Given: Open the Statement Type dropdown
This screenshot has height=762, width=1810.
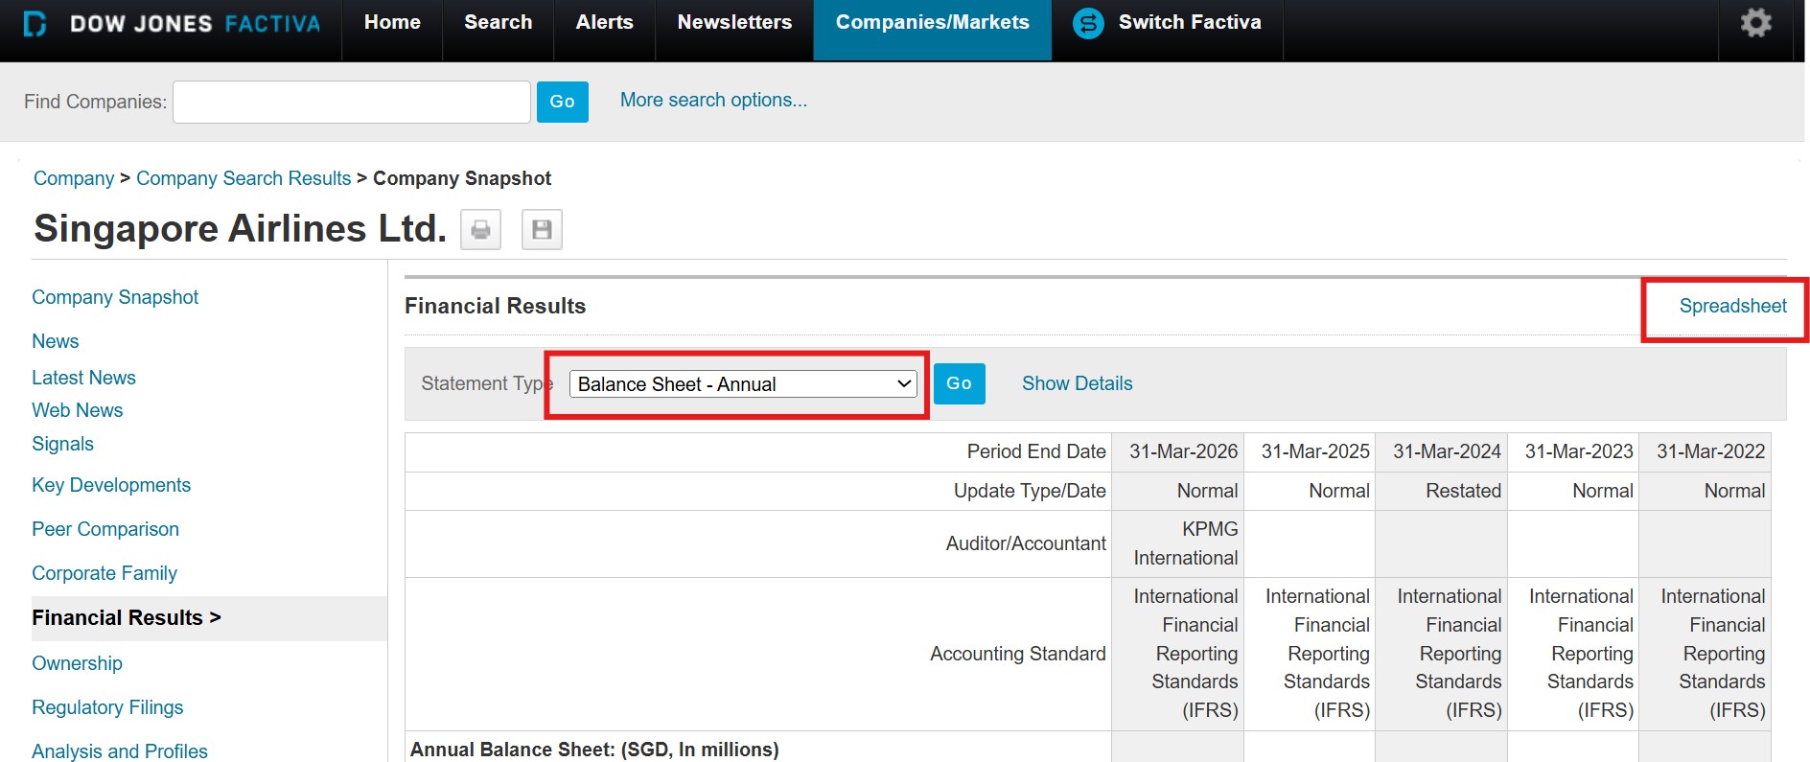Looking at the screenshot, I should 743,384.
